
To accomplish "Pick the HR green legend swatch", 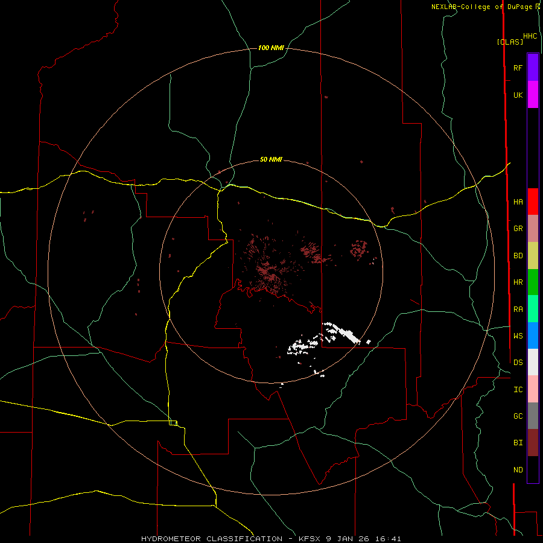I will click(x=533, y=282).
